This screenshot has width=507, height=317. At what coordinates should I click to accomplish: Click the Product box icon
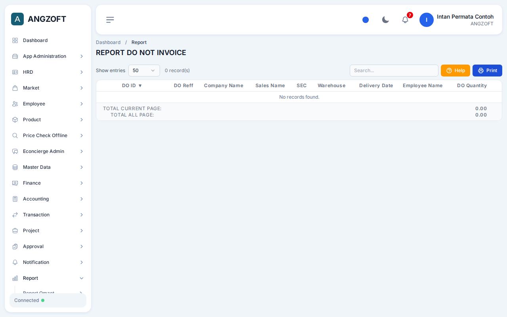pos(15,120)
